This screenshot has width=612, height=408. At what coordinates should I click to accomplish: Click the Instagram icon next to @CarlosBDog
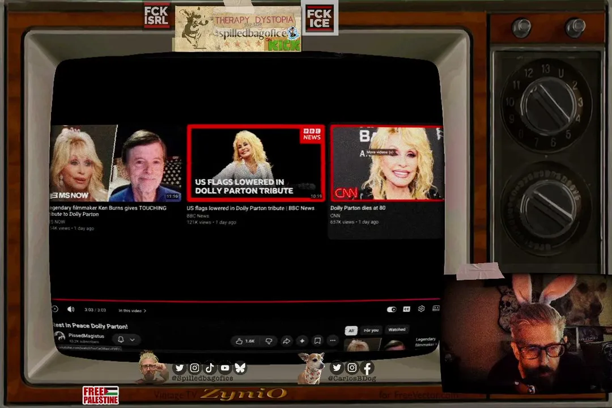352,367
